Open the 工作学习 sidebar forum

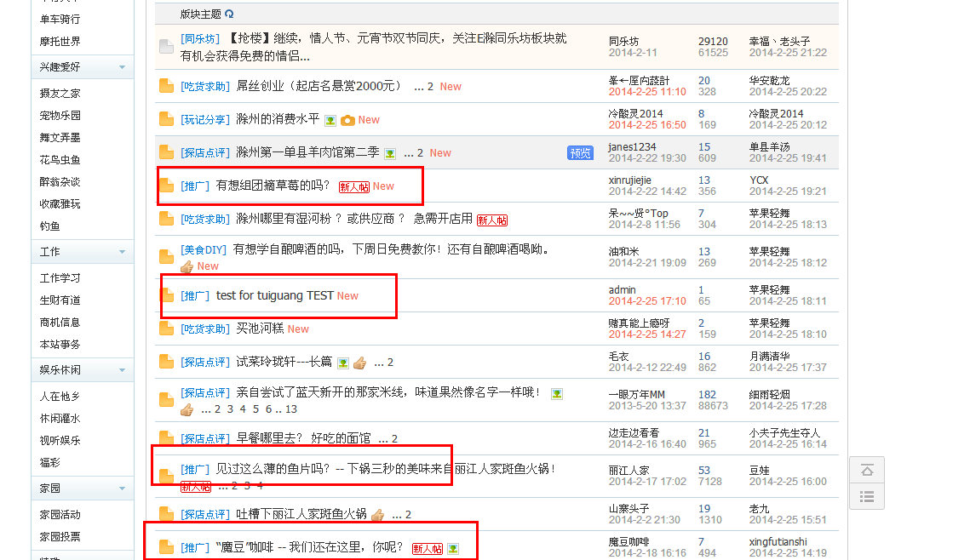click(60, 278)
